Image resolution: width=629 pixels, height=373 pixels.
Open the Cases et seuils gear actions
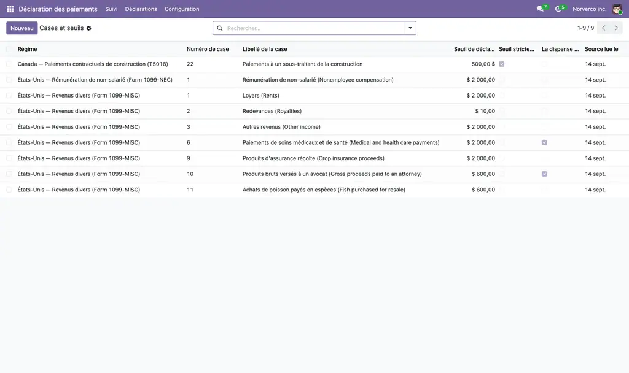point(89,28)
